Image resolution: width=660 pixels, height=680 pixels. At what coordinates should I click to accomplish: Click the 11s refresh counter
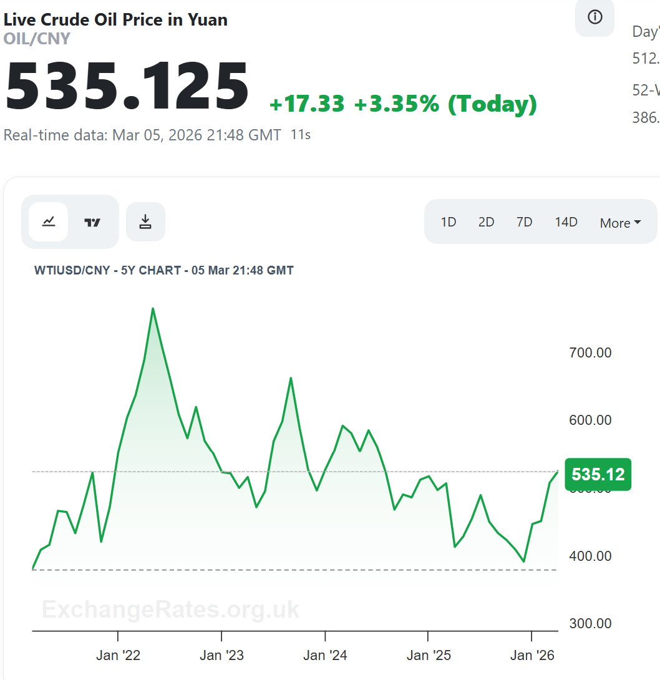point(301,134)
